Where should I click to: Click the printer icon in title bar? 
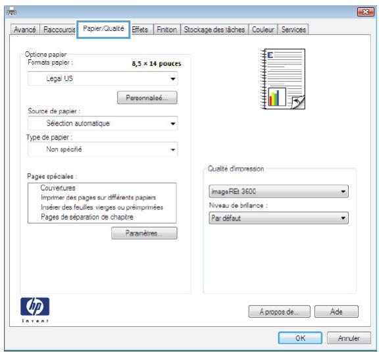pos(11,11)
